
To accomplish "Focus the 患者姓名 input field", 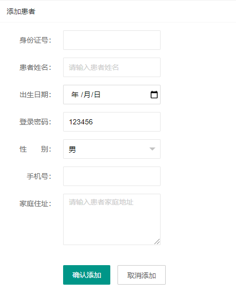I will pyautogui.click(x=112, y=67).
